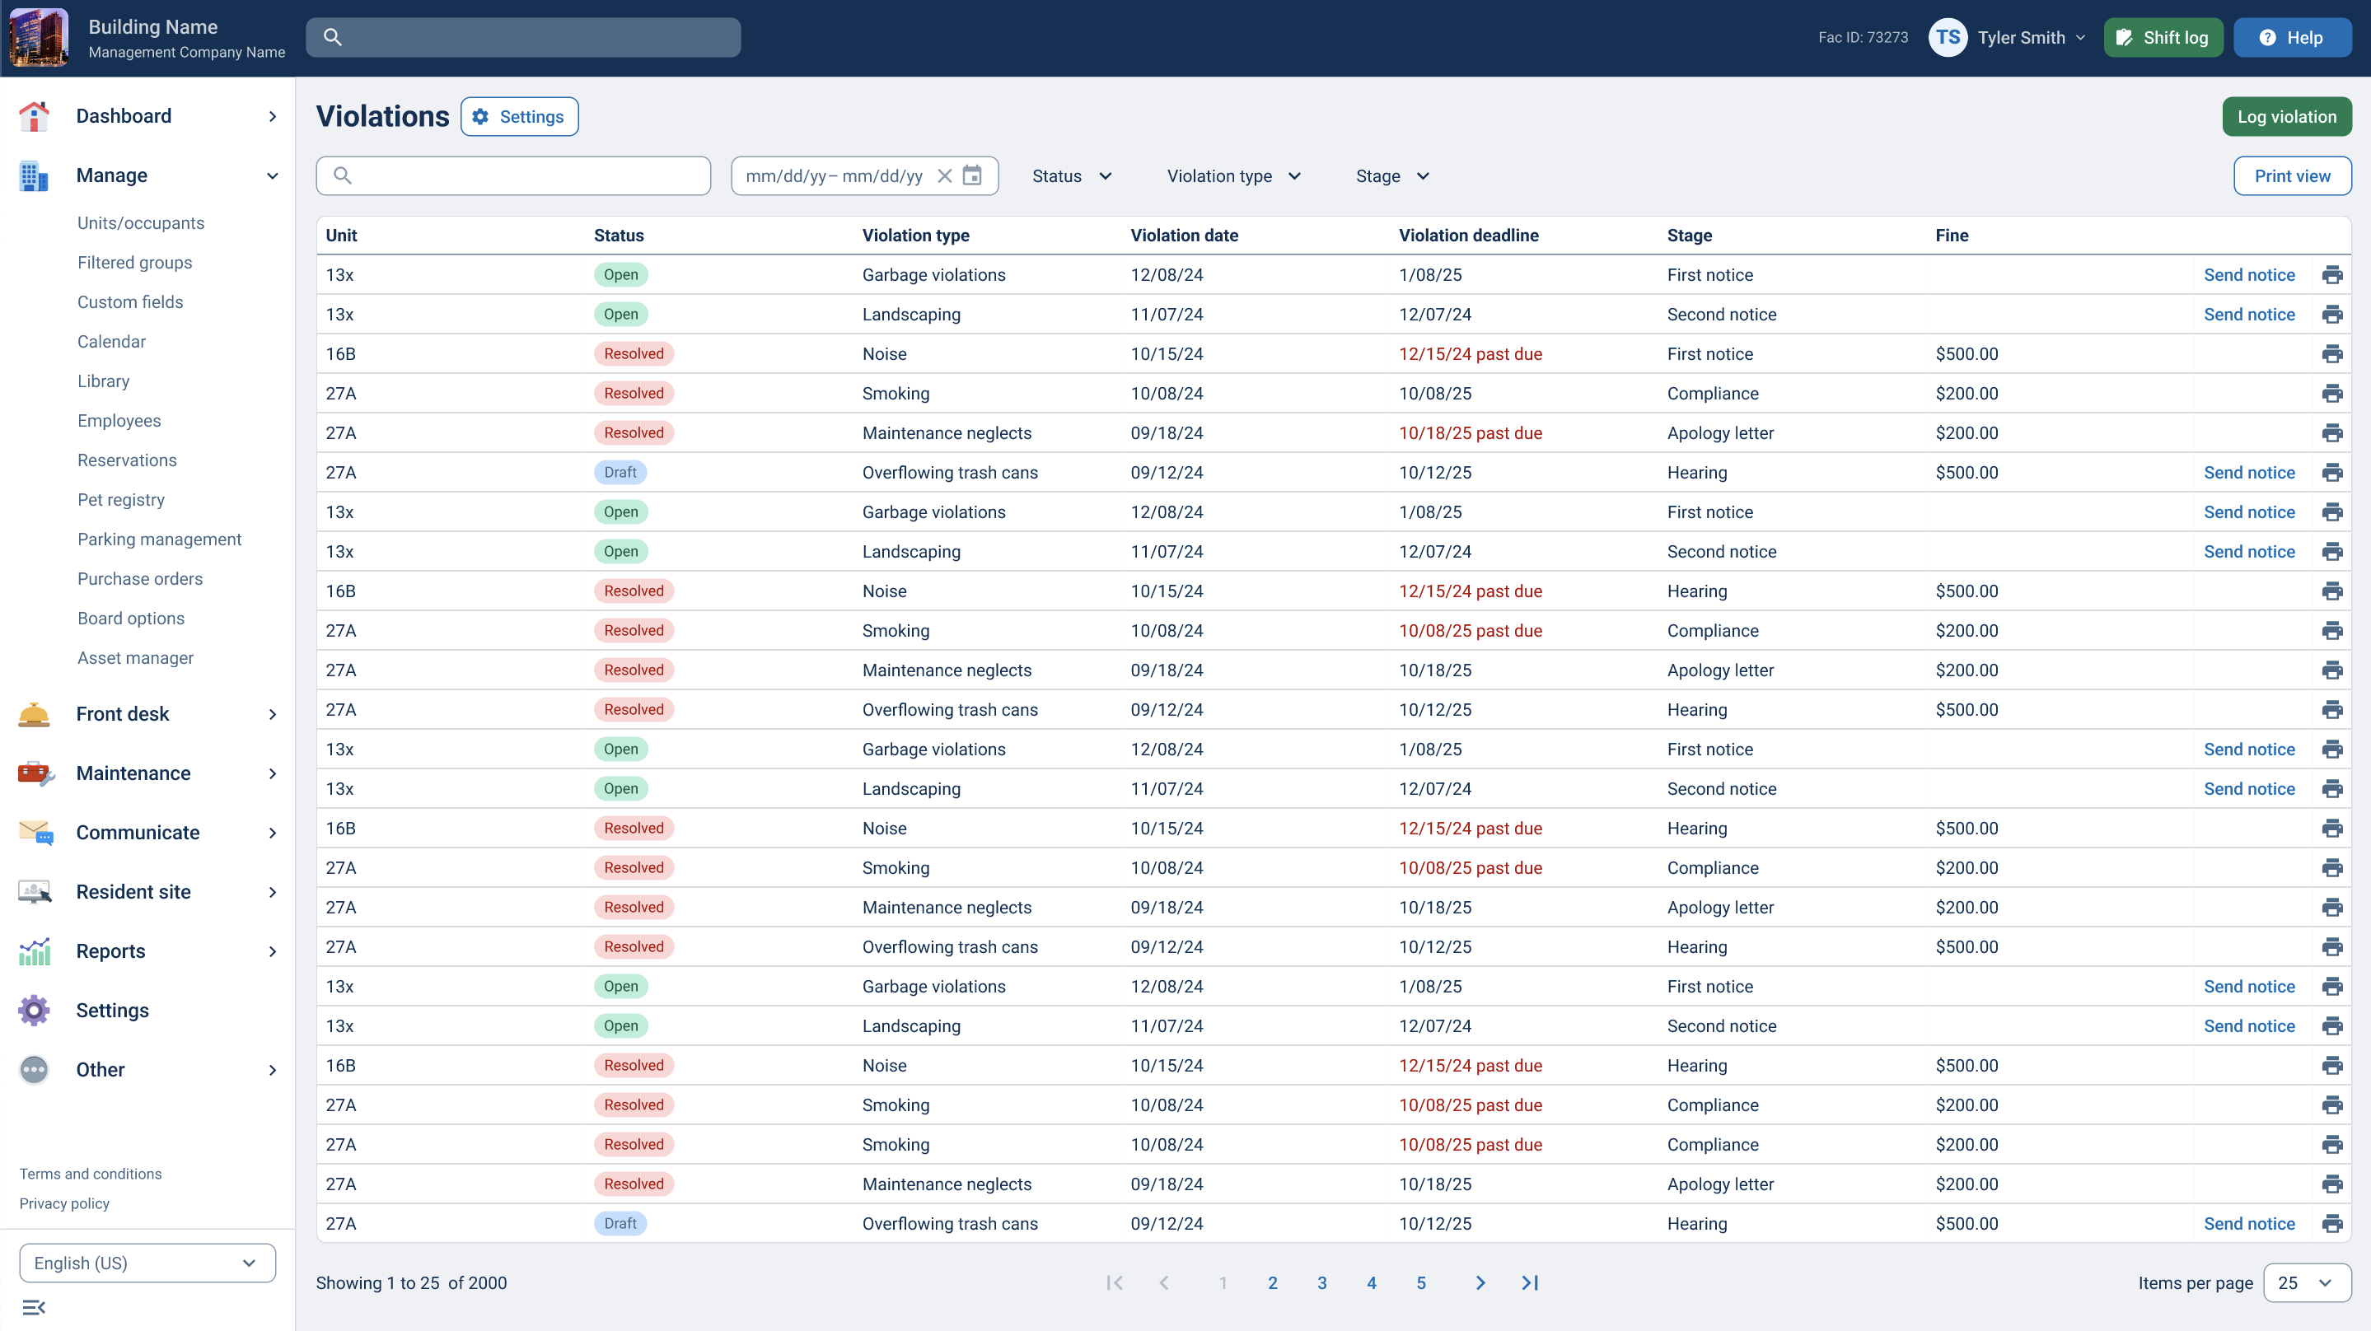The width and height of the screenshot is (2371, 1331).
Task: Expand the Manage section chevron
Action: pos(273,175)
